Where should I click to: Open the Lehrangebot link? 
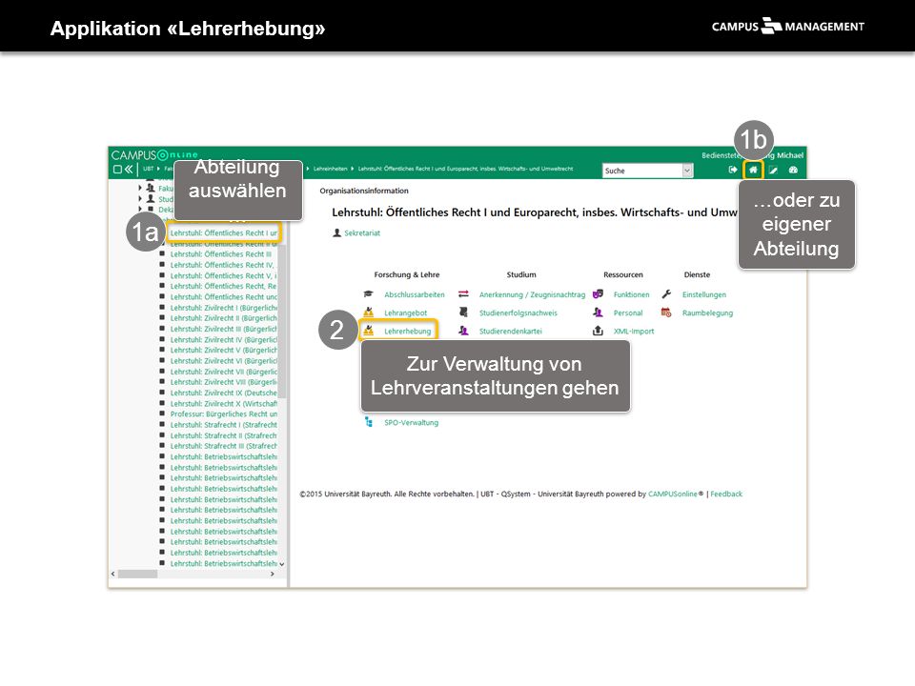(406, 313)
